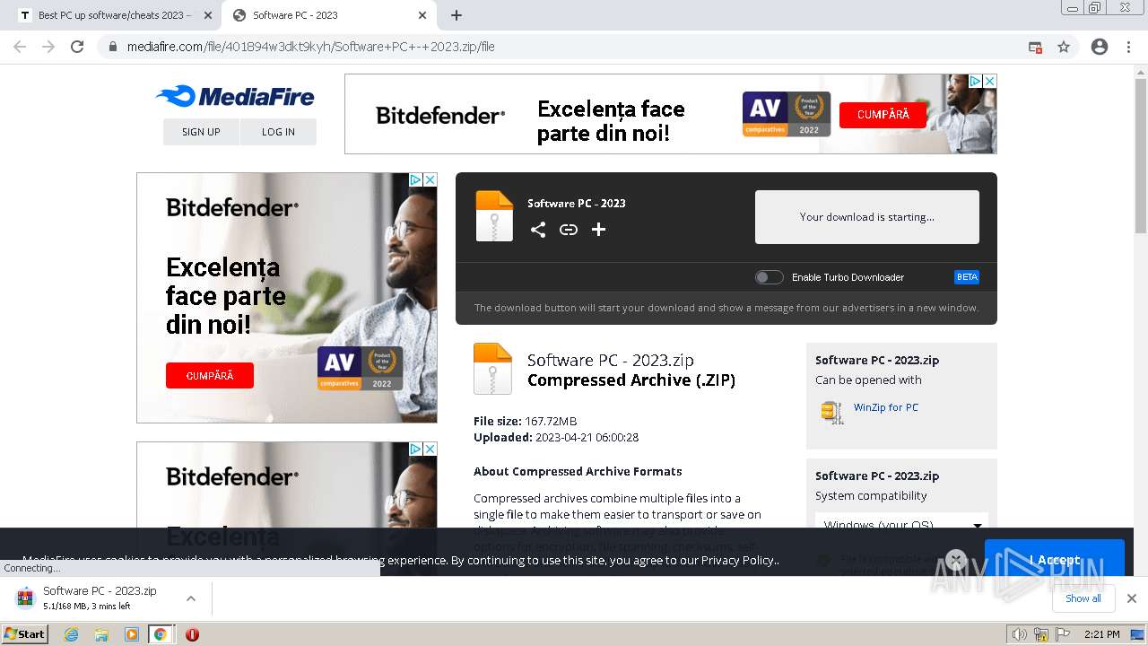Image resolution: width=1148 pixels, height=646 pixels.
Task: Expand the downloaded file options chevron
Action: (190, 598)
